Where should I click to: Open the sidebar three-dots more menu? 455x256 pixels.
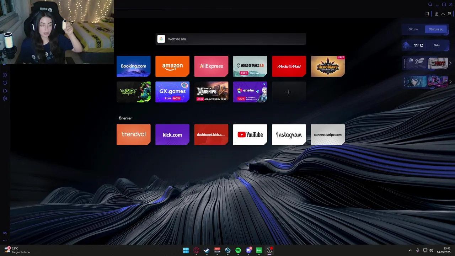[5, 240]
